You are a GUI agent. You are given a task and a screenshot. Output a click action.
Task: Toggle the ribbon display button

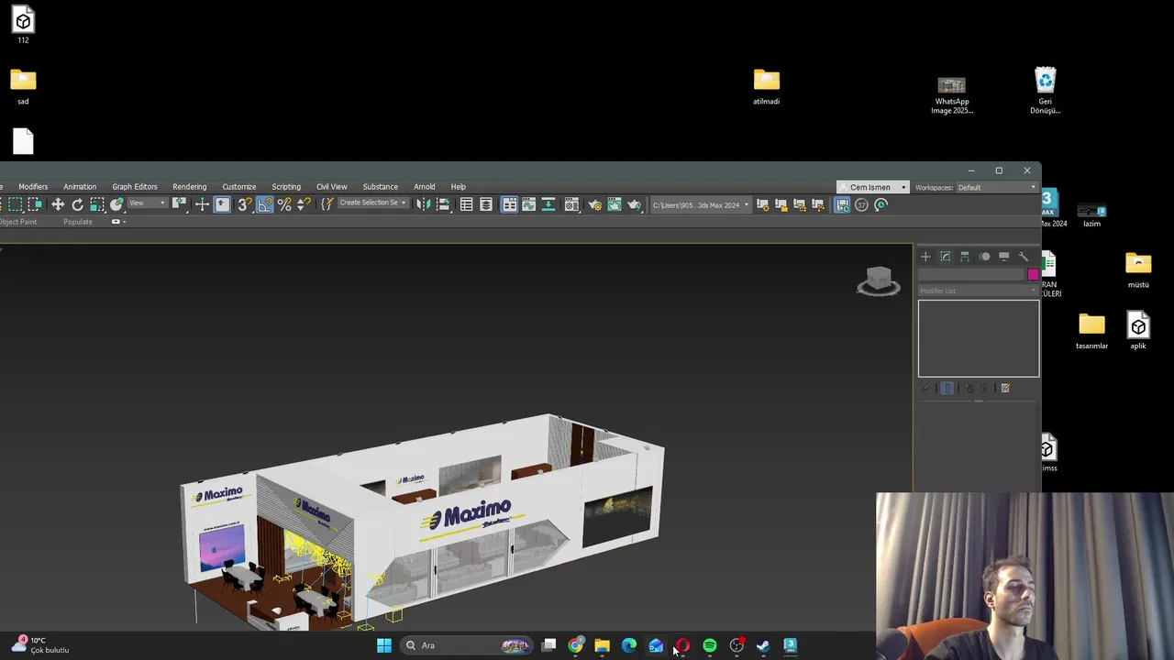point(509,204)
